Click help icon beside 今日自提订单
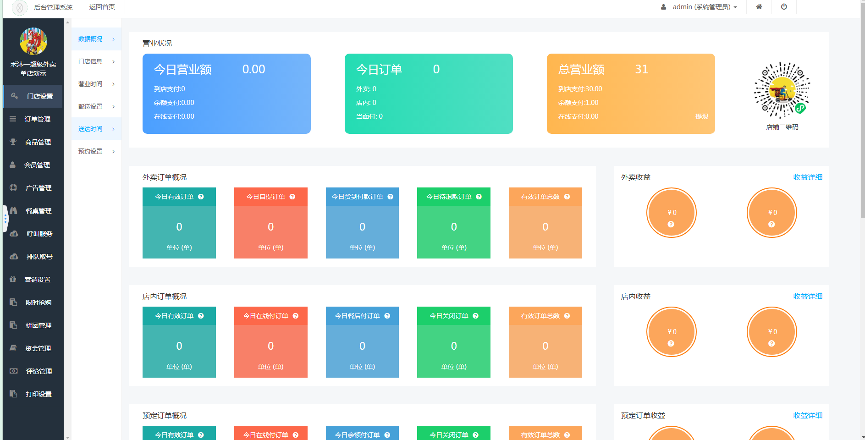Screen dimensions: 865x440 click(x=292, y=197)
